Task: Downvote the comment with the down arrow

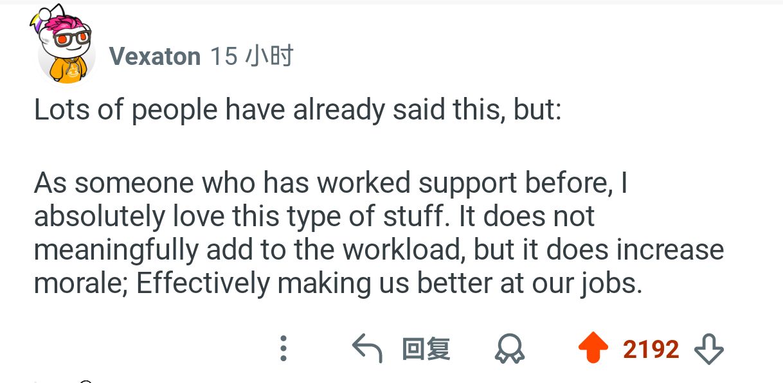Action: (x=710, y=350)
